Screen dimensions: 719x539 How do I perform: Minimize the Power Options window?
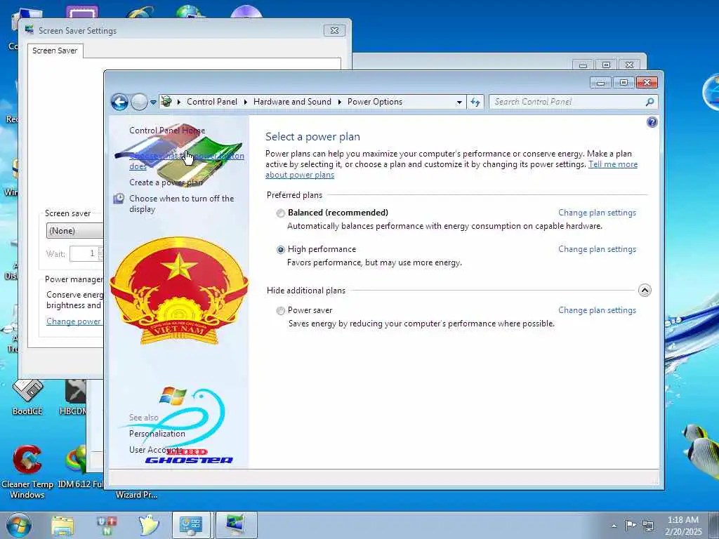coord(601,83)
